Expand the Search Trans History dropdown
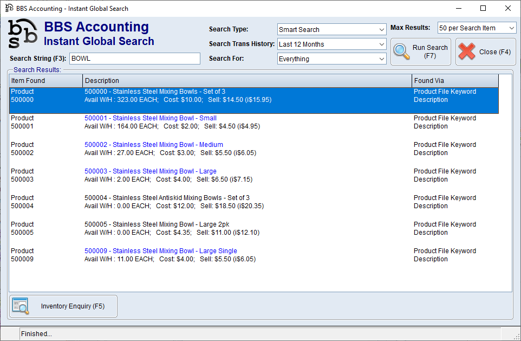This screenshot has height=341, width=521. [x=331, y=44]
